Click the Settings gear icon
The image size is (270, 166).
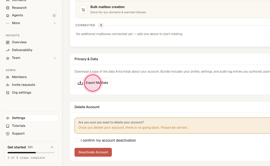(x=8, y=118)
